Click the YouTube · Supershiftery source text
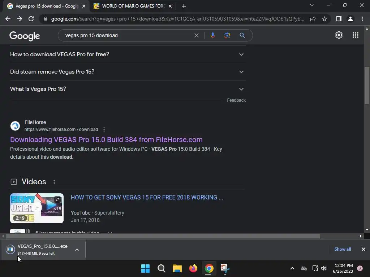Screen dimensions: 370x277 (x=98, y=213)
